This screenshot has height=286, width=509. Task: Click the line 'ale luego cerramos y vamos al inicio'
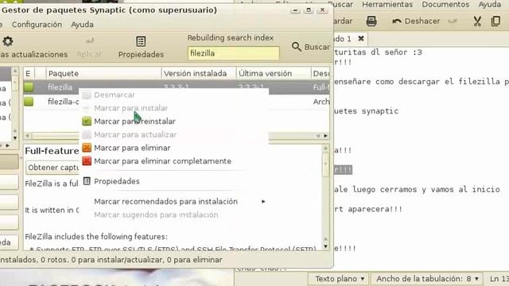tap(417, 189)
